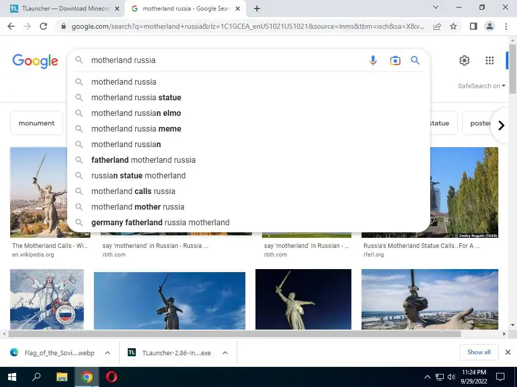The image size is (517, 387).
Task: Open network status tray icon
Action: point(440,377)
